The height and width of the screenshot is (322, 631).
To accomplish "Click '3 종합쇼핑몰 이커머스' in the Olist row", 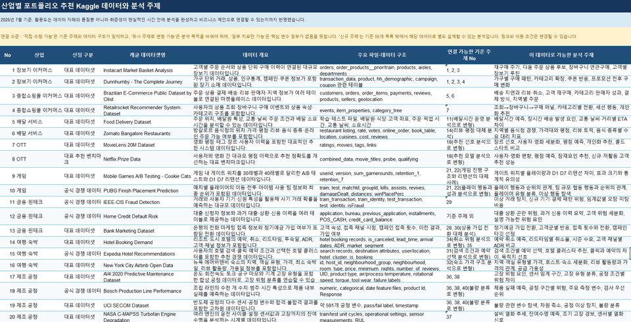I will 37,96.
